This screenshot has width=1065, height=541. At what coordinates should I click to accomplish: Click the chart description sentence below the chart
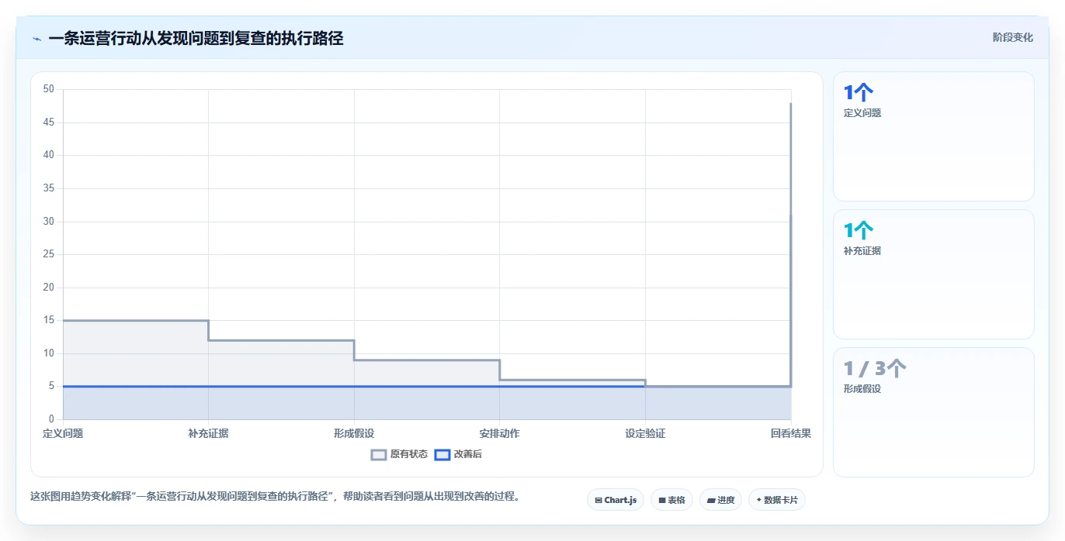click(275, 496)
